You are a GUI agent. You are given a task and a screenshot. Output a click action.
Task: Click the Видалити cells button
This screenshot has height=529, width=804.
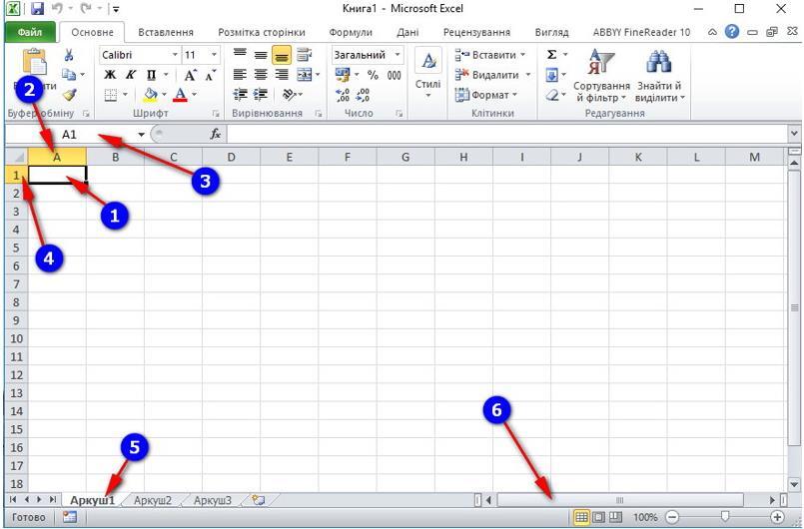click(491, 75)
